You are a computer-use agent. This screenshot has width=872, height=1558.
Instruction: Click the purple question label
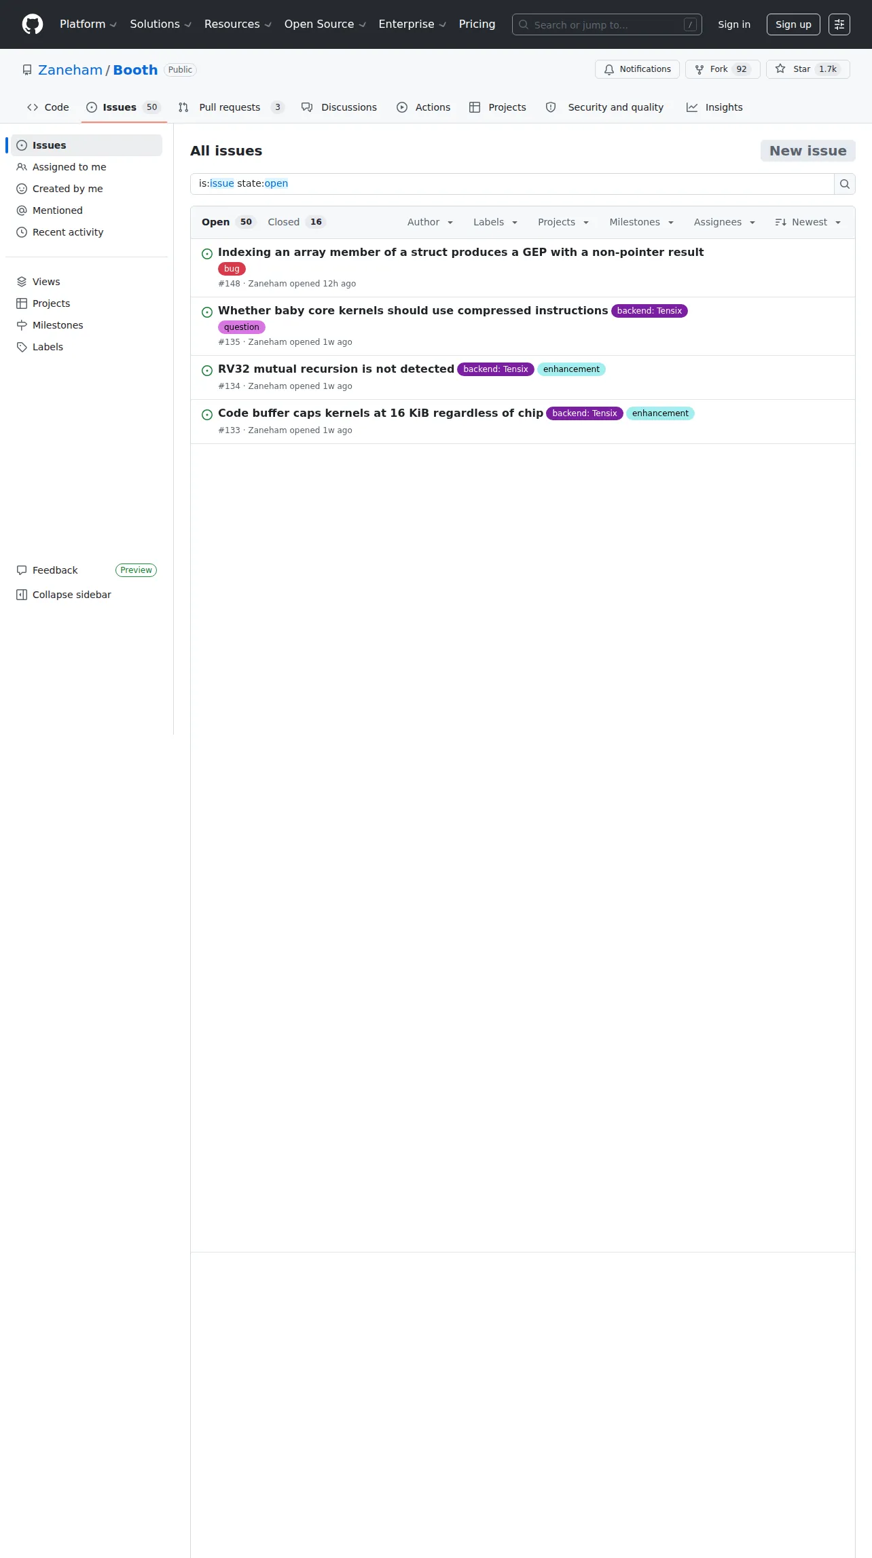point(242,327)
